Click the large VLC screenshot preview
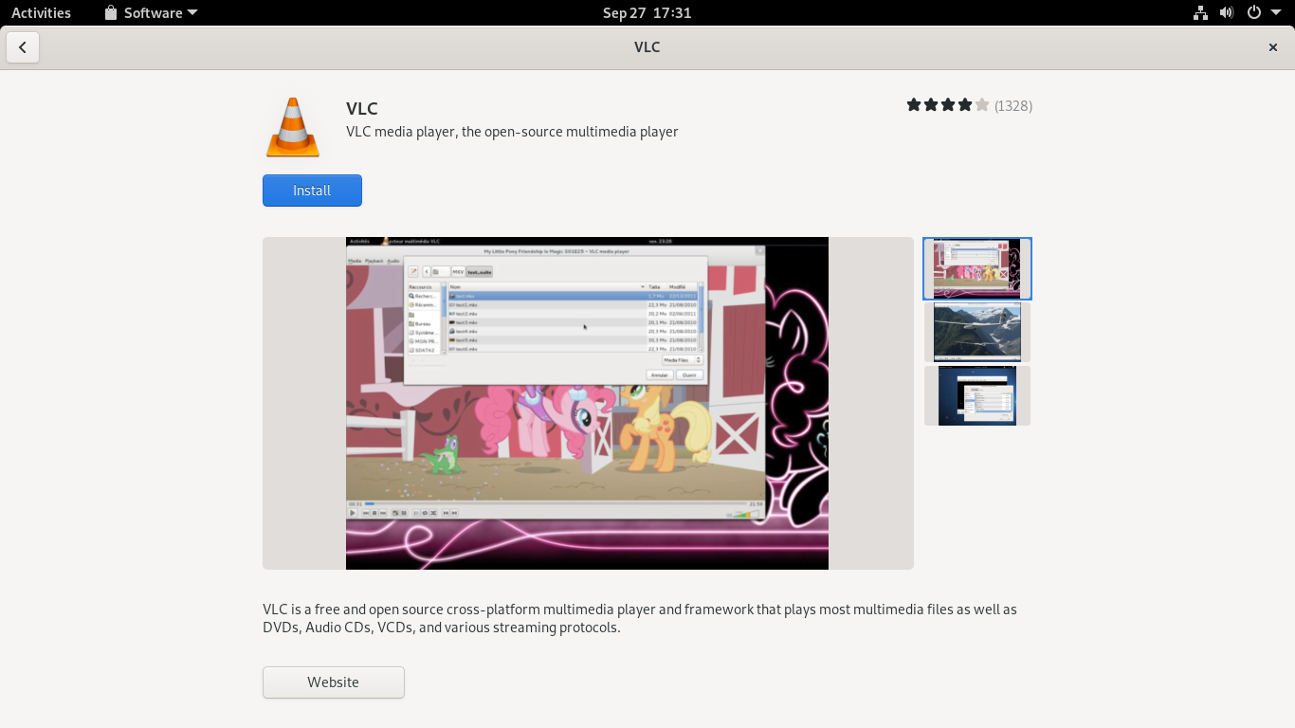The image size is (1295, 728). pos(588,403)
